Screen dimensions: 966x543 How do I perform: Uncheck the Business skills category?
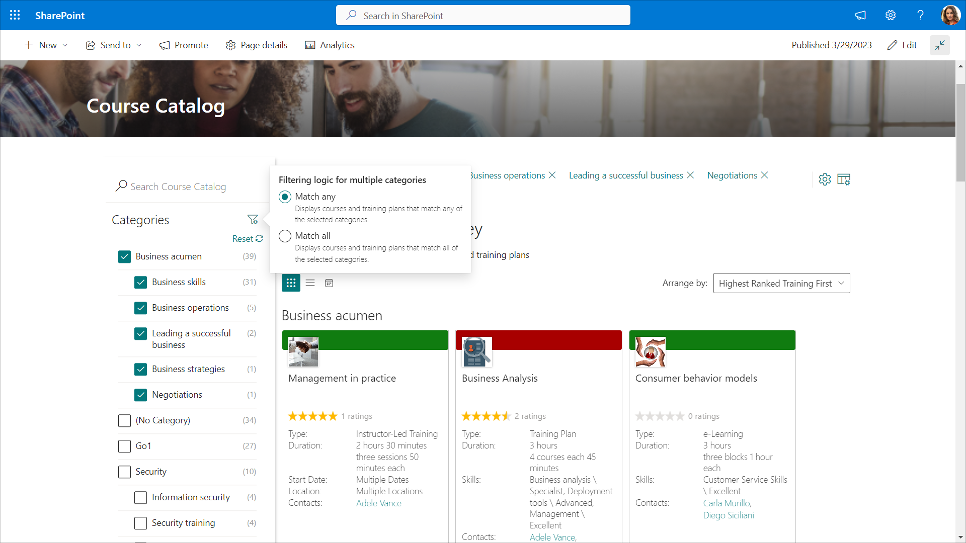pos(141,282)
